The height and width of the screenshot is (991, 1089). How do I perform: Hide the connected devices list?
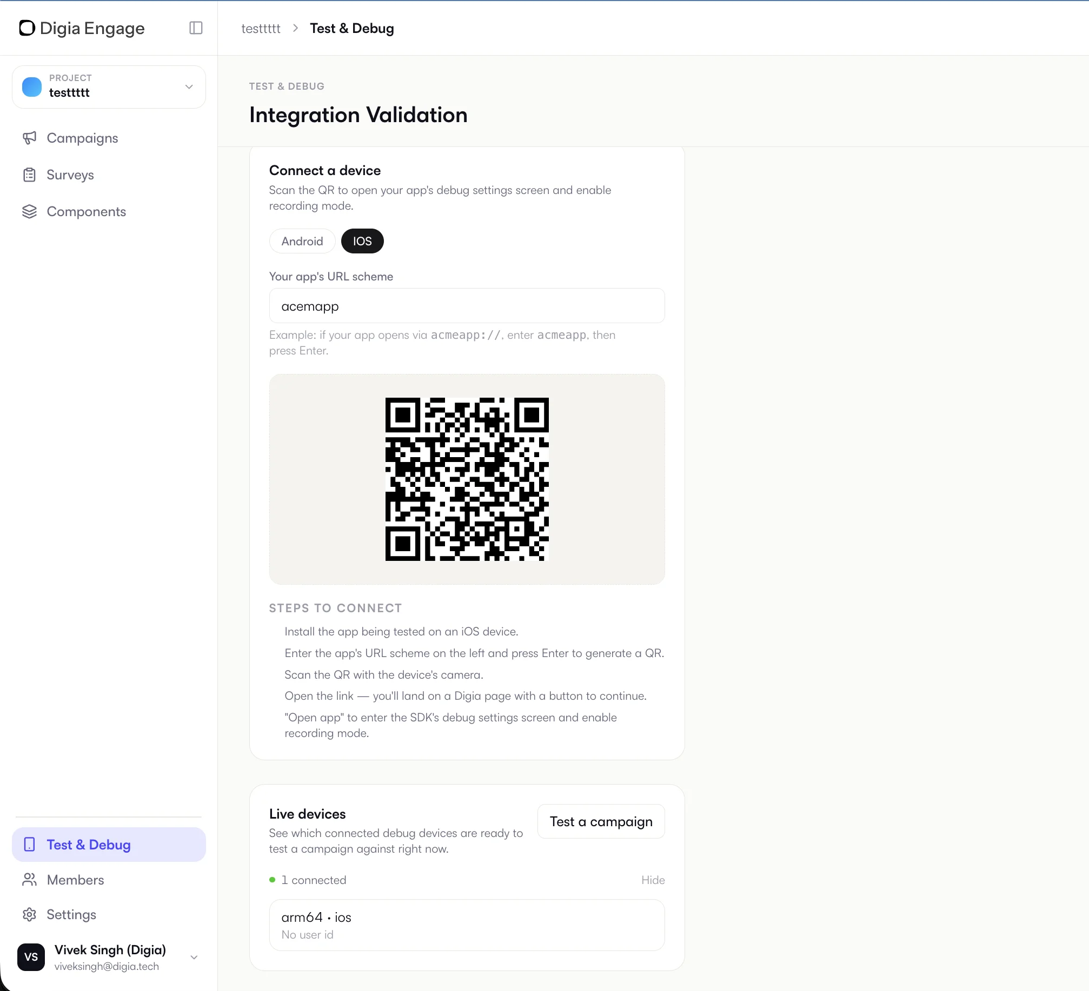(x=653, y=880)
